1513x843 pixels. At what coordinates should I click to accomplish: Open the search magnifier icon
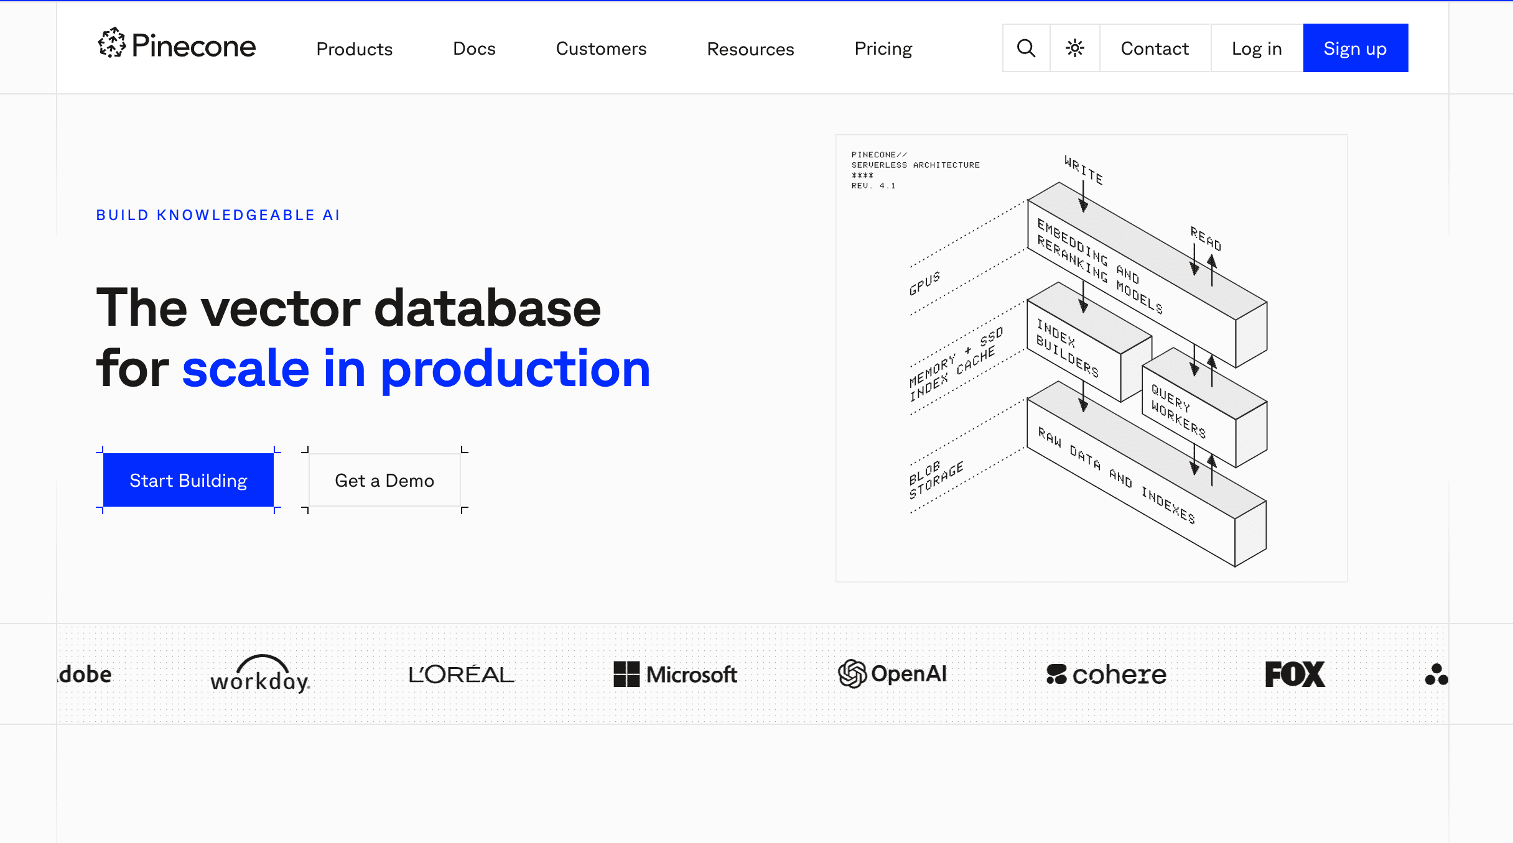click(x=1026, y=48)
